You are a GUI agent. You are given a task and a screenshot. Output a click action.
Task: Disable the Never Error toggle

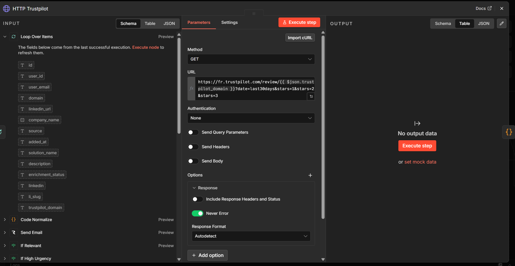coord(198,213)
